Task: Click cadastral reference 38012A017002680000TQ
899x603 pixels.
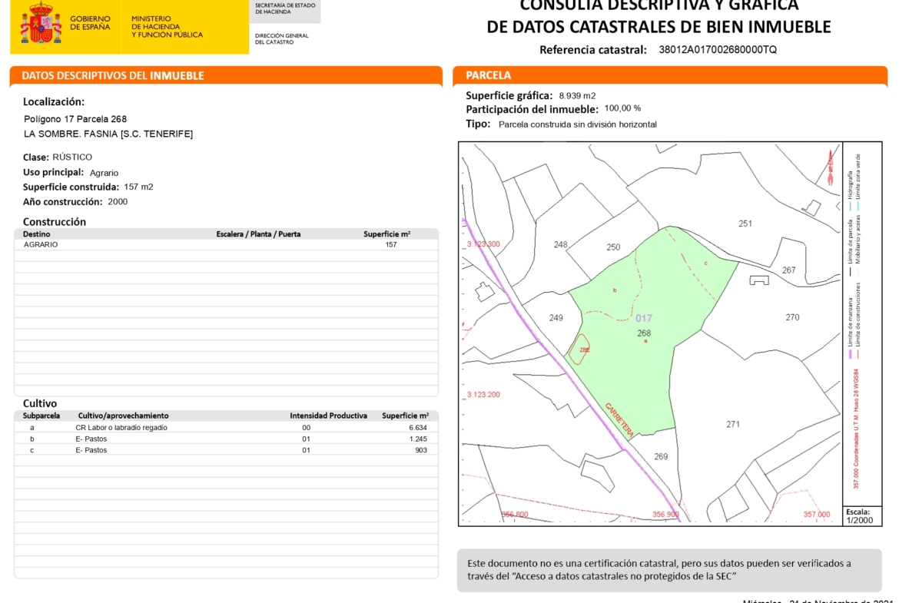Action: tap(718, 50)
